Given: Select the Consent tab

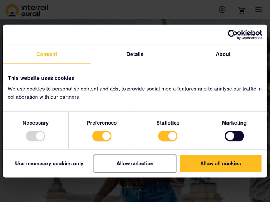Looking at the screenshot, I should coord(47,54).
